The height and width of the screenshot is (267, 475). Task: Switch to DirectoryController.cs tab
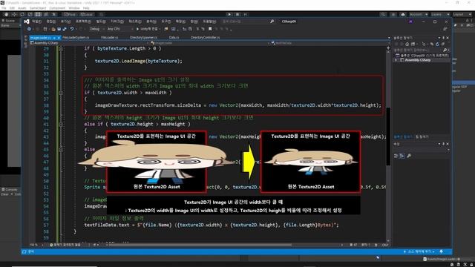(205, 38)
